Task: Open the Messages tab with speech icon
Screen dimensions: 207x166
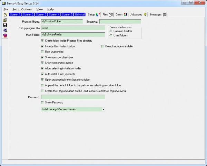Action: point(158,15)
